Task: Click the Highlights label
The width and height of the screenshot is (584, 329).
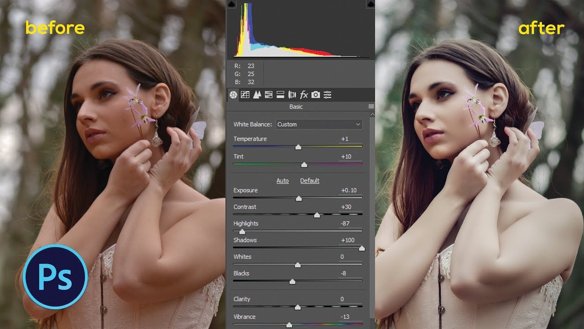Action: point(246,223)
